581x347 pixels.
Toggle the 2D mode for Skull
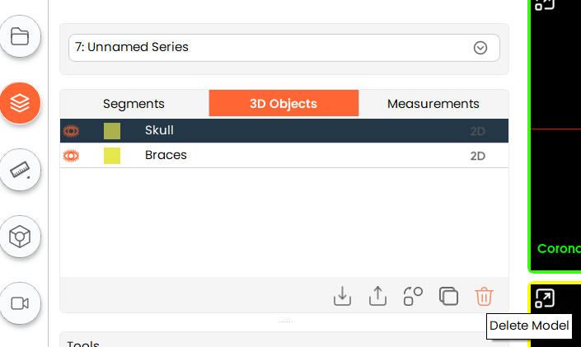coord(478,131)
